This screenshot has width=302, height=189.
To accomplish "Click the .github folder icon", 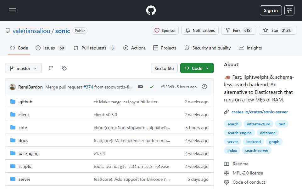I will [x=13, y=102].
